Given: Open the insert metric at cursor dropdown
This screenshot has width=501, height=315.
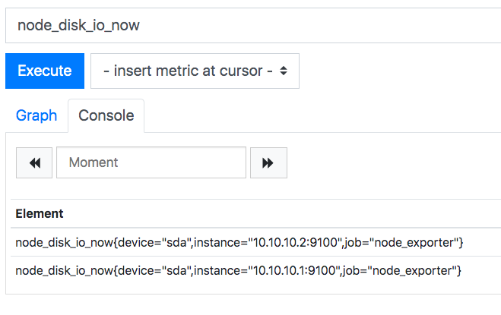Looking at the screenshot, I should tap(195, 71).
